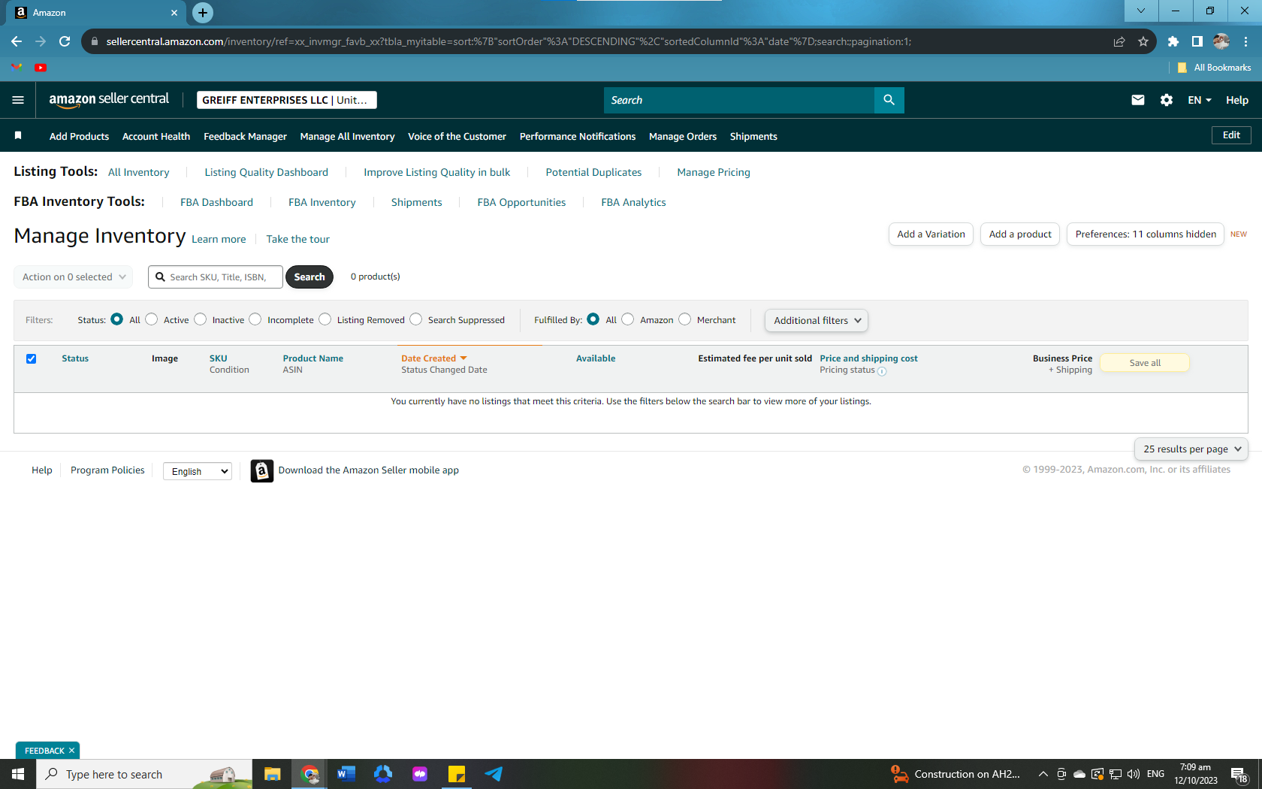The width and height of the screenshot is (1262, 789).
Task: Open Voice of the Customer
Action: point(457,136)
